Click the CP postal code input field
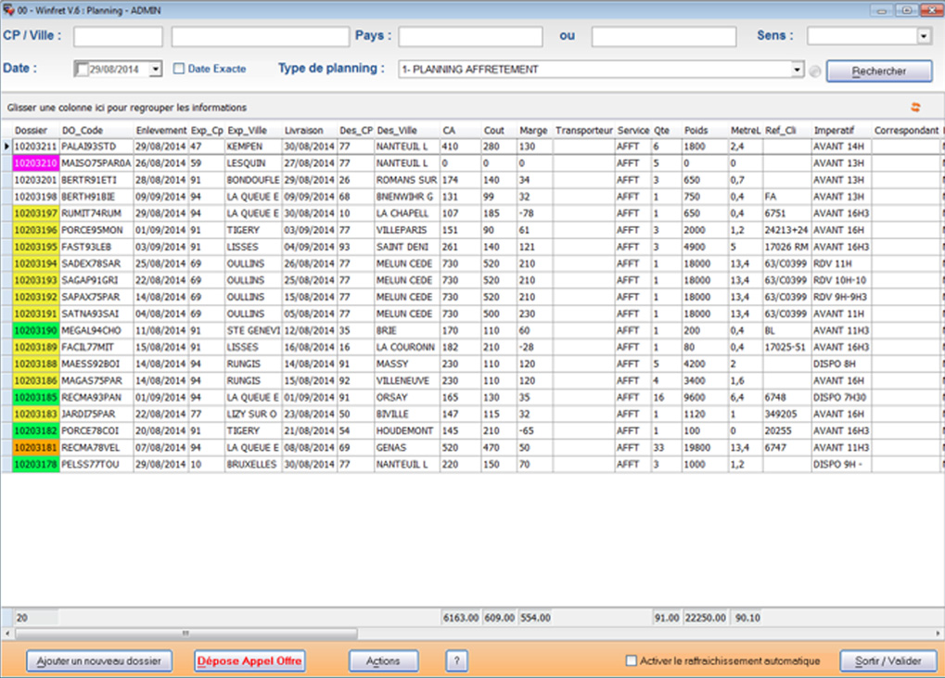Screen dimensions: 945x678 118,36
